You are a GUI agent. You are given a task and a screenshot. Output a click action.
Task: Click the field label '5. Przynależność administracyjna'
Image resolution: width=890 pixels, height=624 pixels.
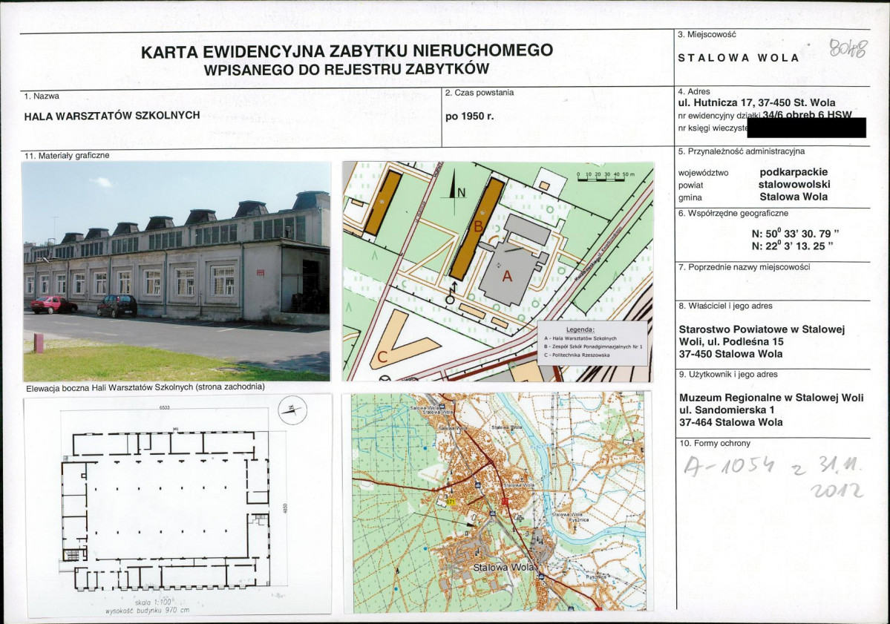(742, 151)
